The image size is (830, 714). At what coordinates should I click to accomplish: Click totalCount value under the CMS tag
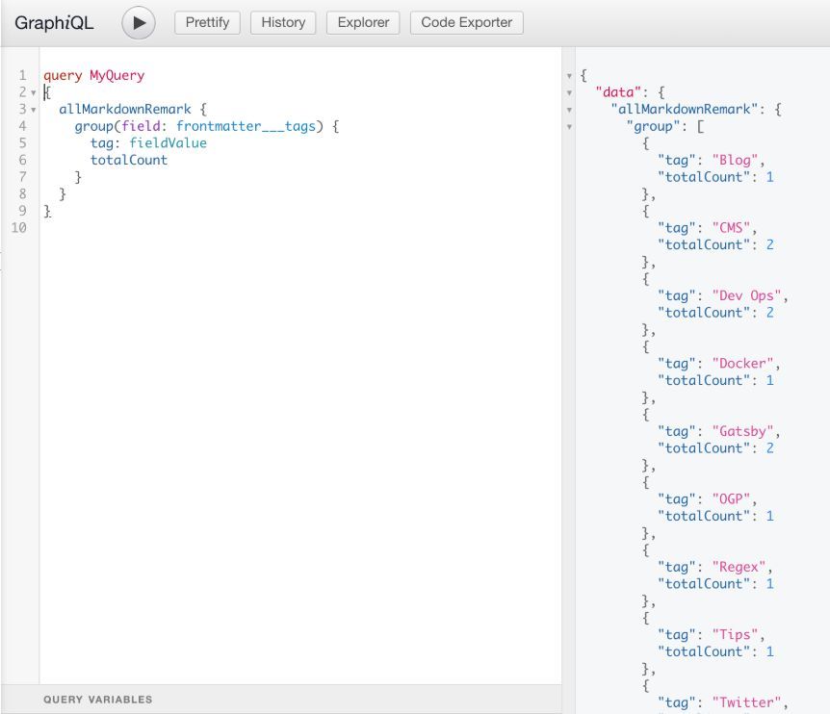pyautogui.click(x=770, y=244)
